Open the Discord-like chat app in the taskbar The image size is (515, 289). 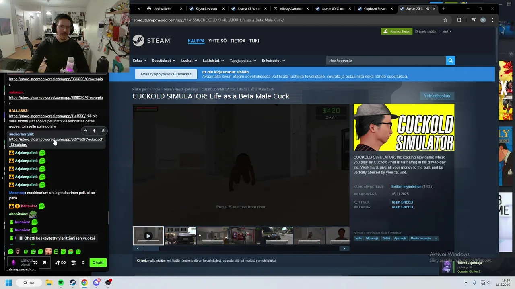96,283
